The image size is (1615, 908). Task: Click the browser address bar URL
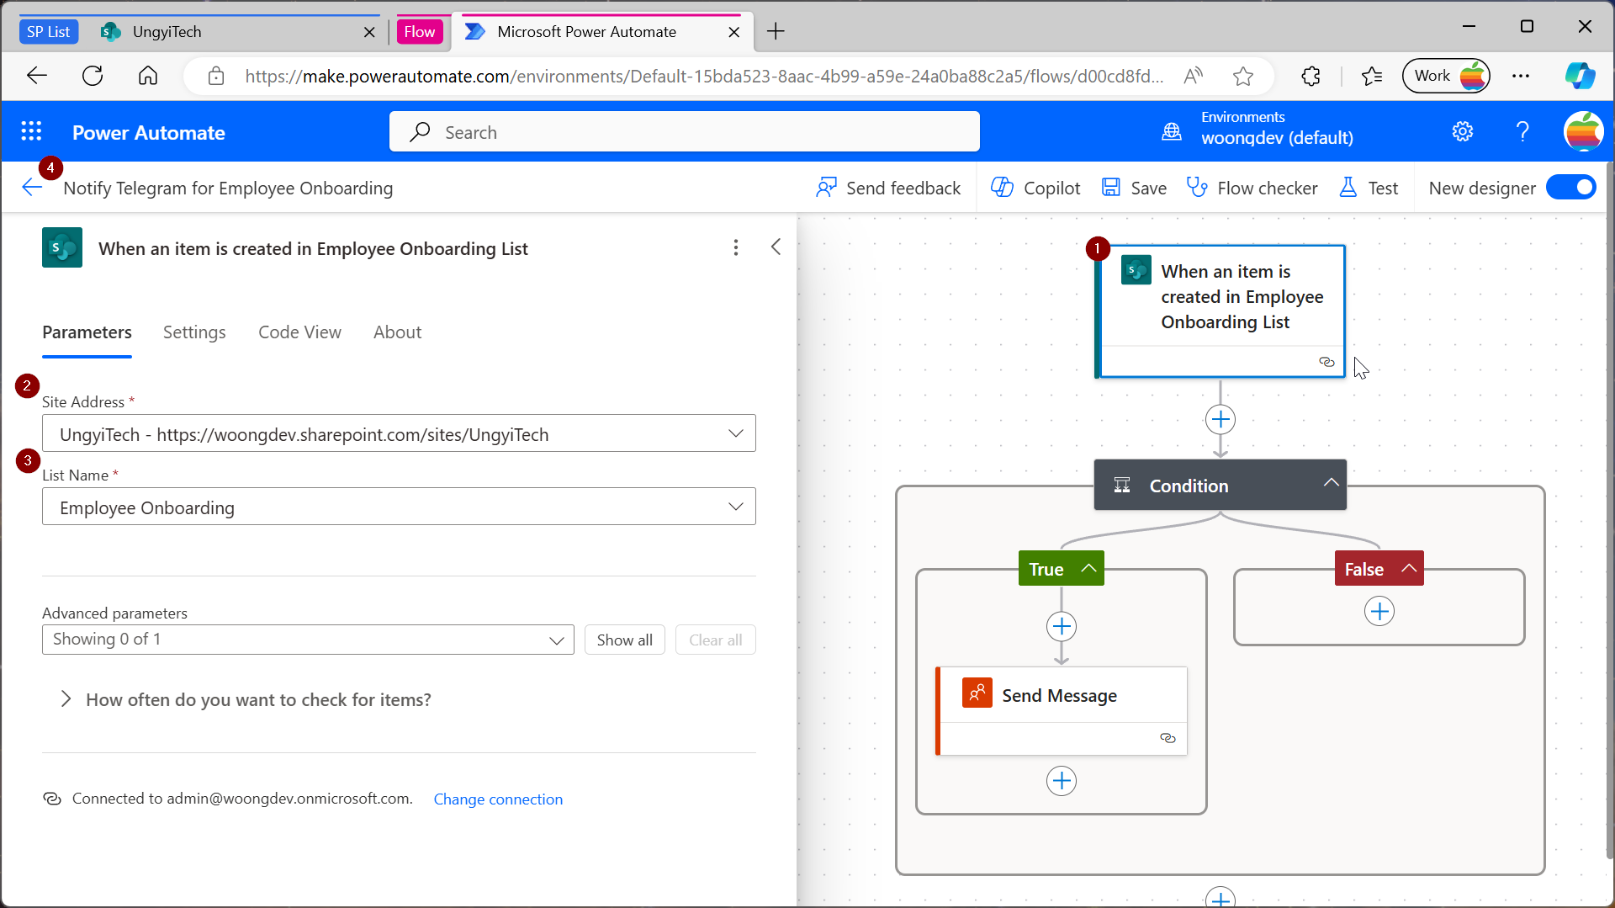click(x=704, y=77)
